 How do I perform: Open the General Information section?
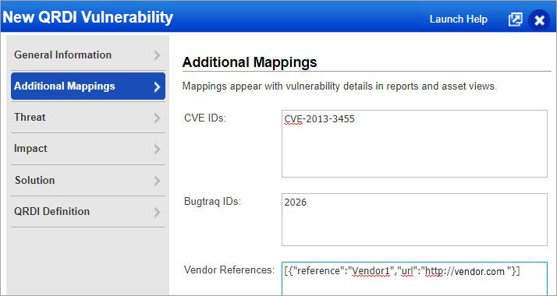coord(87,55)
